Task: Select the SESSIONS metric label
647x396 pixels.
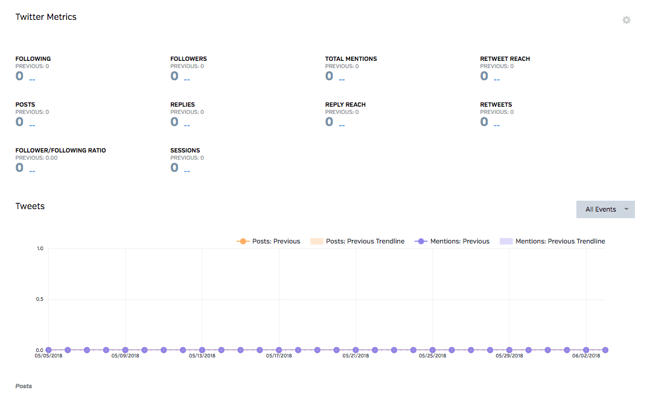Action: point(185,150)
